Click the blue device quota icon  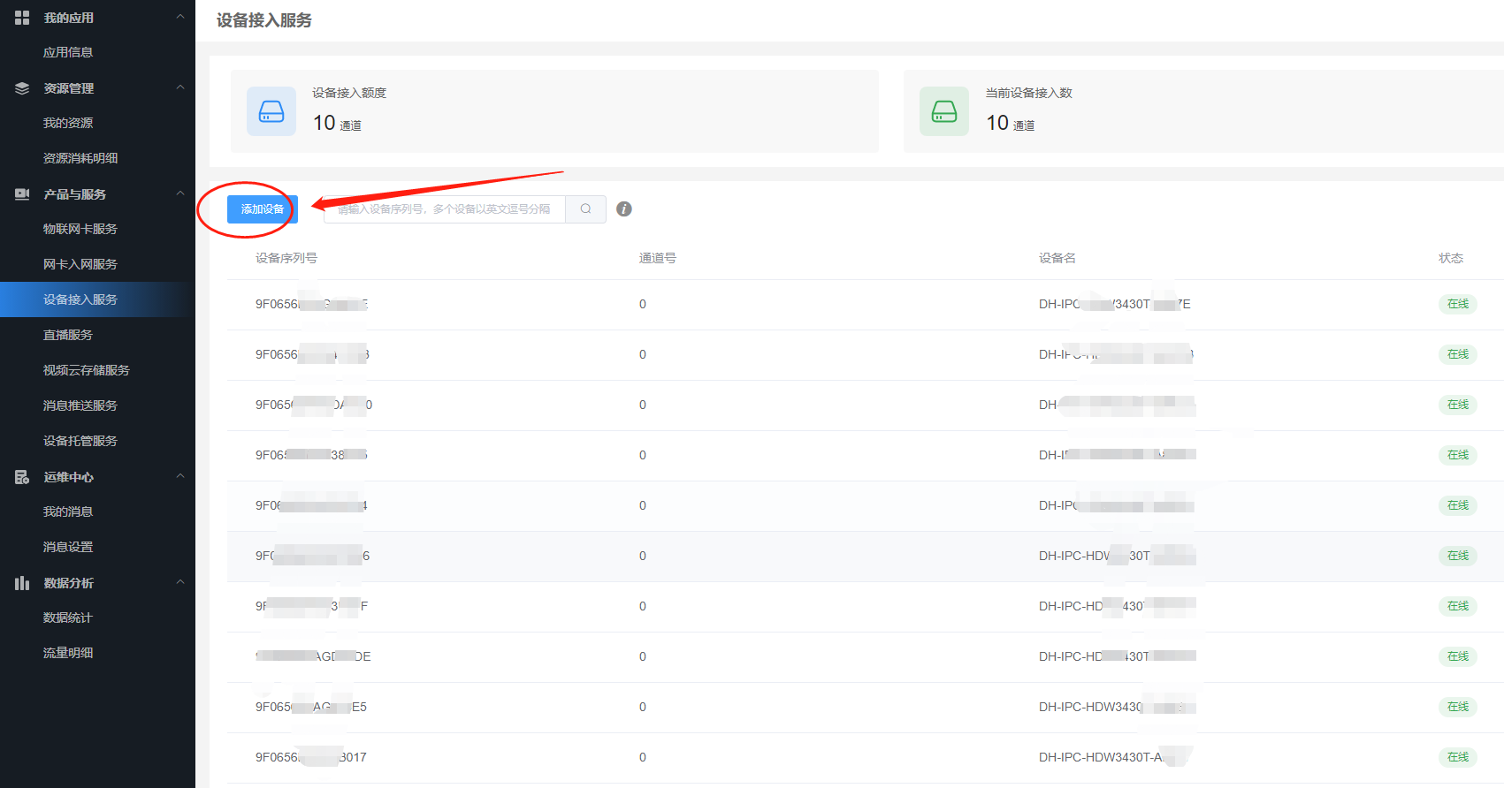pos(271,111)
